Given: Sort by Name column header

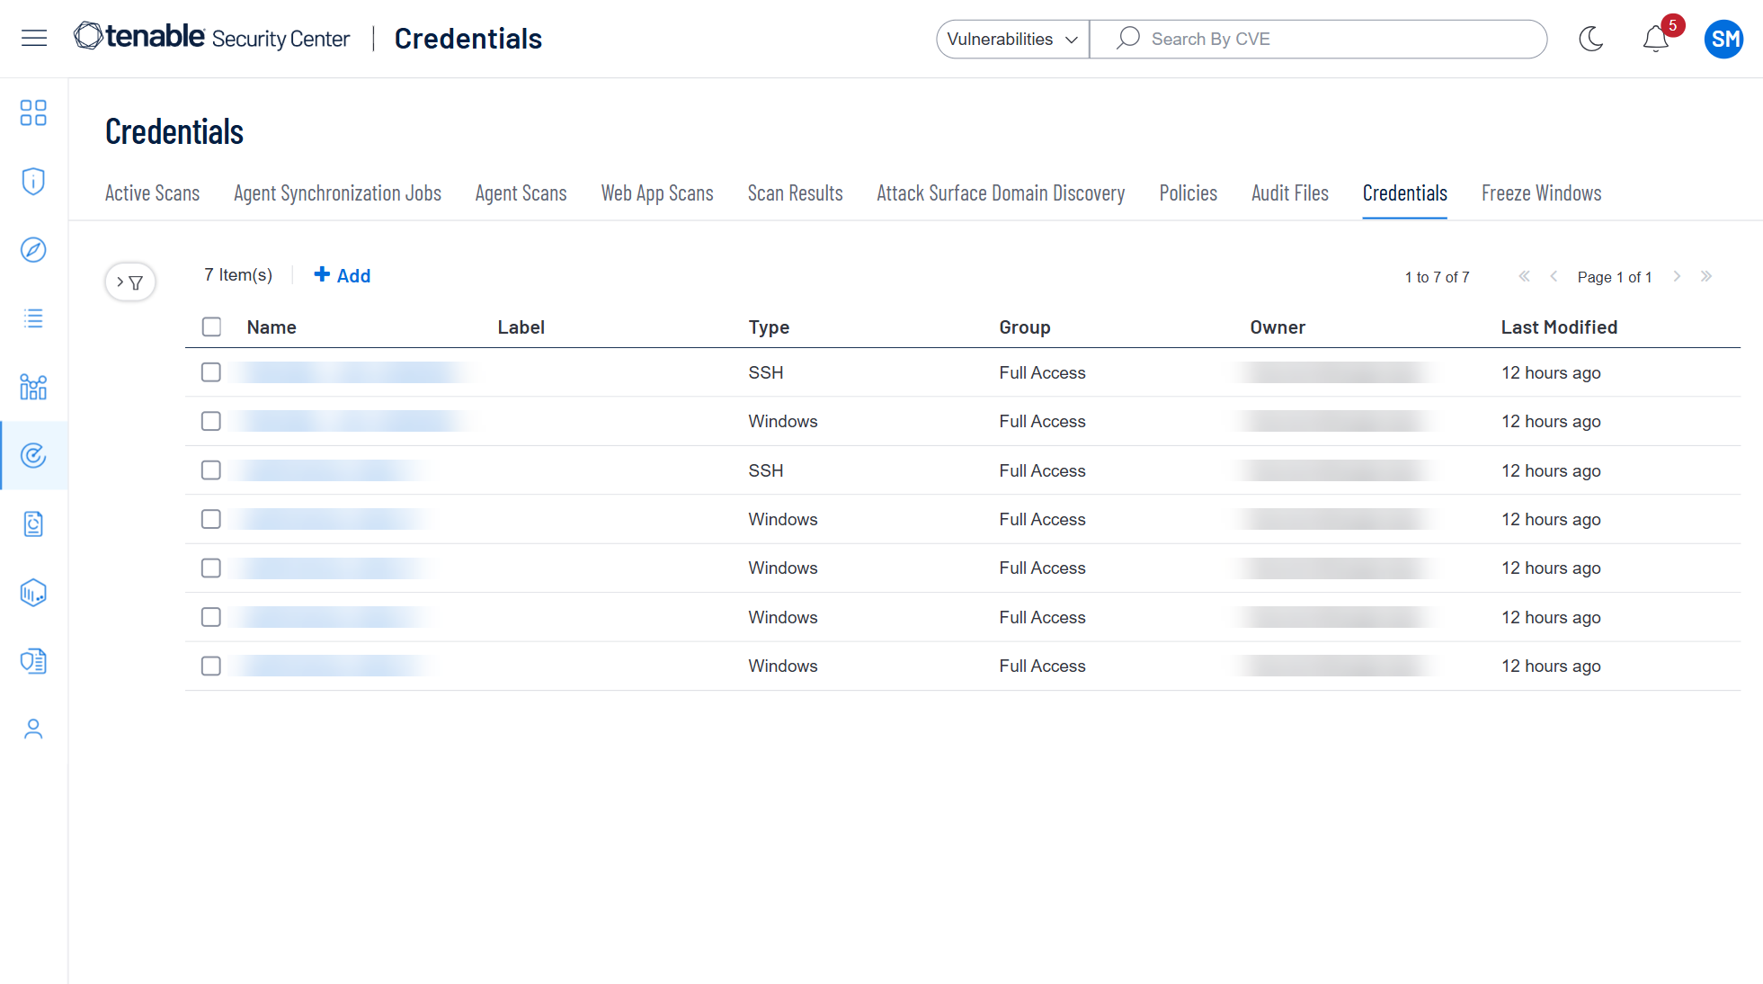Looking at the screenshot, I should tap(272, 327).
